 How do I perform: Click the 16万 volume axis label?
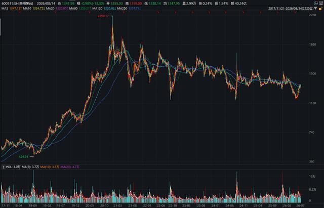[312, 176]
